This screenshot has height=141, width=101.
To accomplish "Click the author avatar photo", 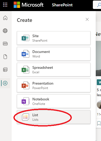I will tap(99, 105).
